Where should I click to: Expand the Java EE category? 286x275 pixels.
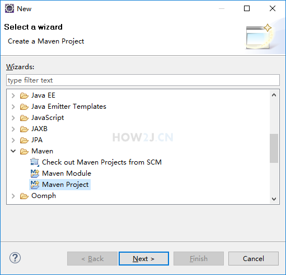pos(13,95)
